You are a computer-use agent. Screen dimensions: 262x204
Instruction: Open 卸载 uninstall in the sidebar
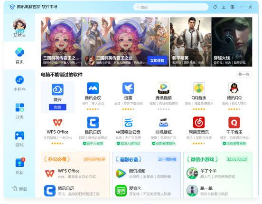pyautogui.click(x=19, y=189)
